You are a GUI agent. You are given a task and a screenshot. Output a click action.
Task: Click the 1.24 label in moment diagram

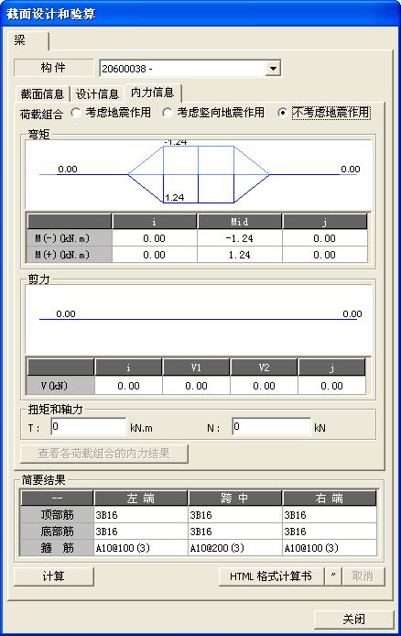pos(175,198)
